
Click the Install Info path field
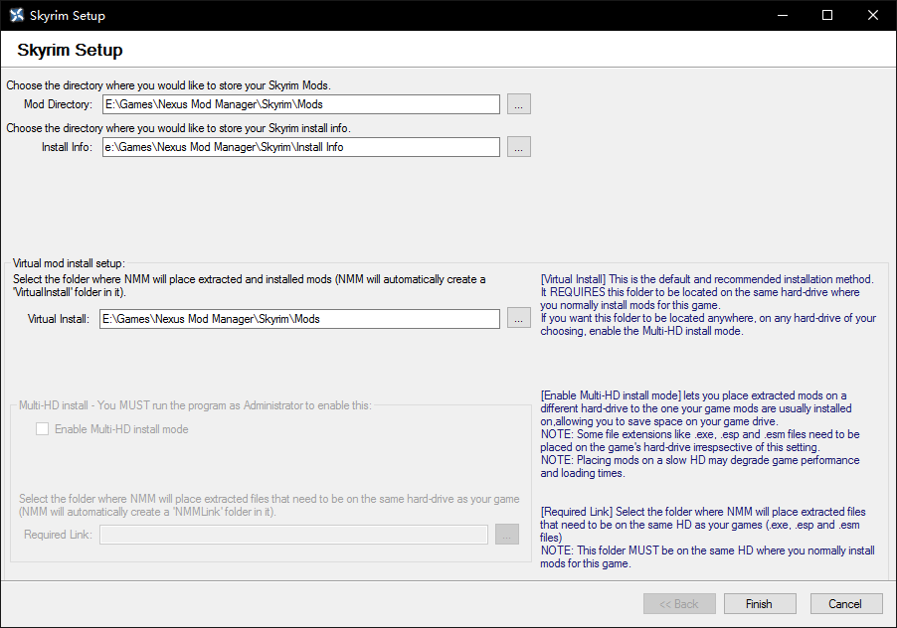pyautogui.click(x=301, y=147)
